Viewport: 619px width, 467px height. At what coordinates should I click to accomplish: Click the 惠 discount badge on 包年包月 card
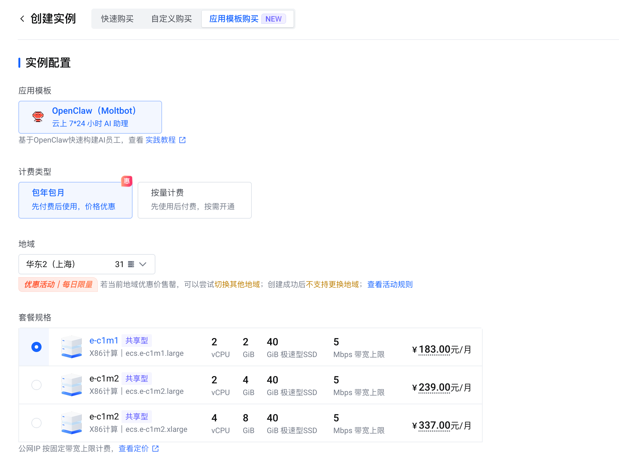127,181
